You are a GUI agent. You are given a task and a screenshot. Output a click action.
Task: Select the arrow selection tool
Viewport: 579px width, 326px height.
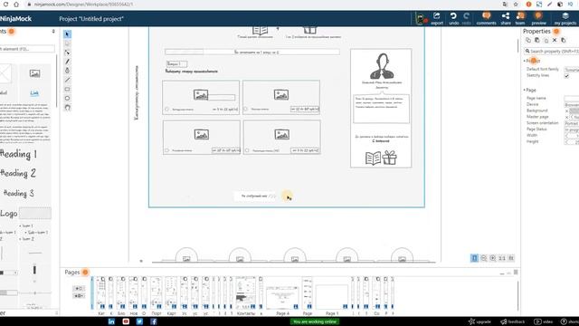click(x=67, y=34)
